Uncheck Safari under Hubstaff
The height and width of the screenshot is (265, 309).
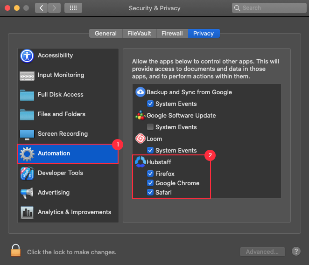[150, 192]
